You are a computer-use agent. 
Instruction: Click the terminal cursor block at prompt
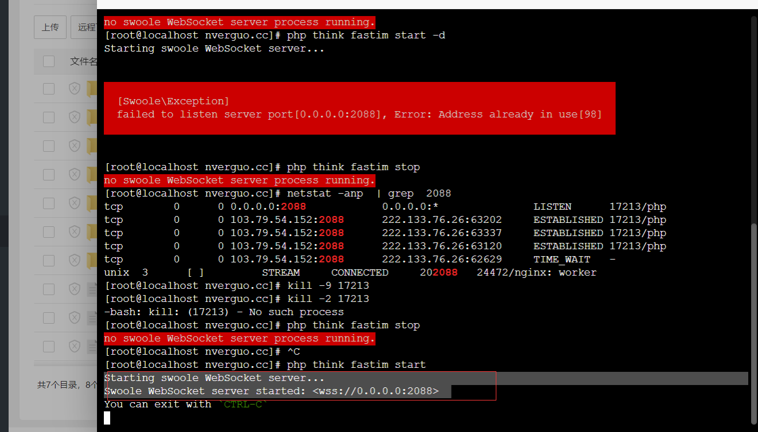107,418
